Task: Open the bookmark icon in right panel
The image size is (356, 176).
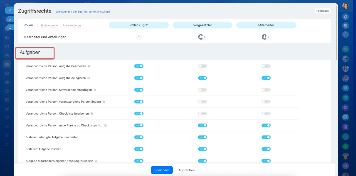Action: [345, 88]
